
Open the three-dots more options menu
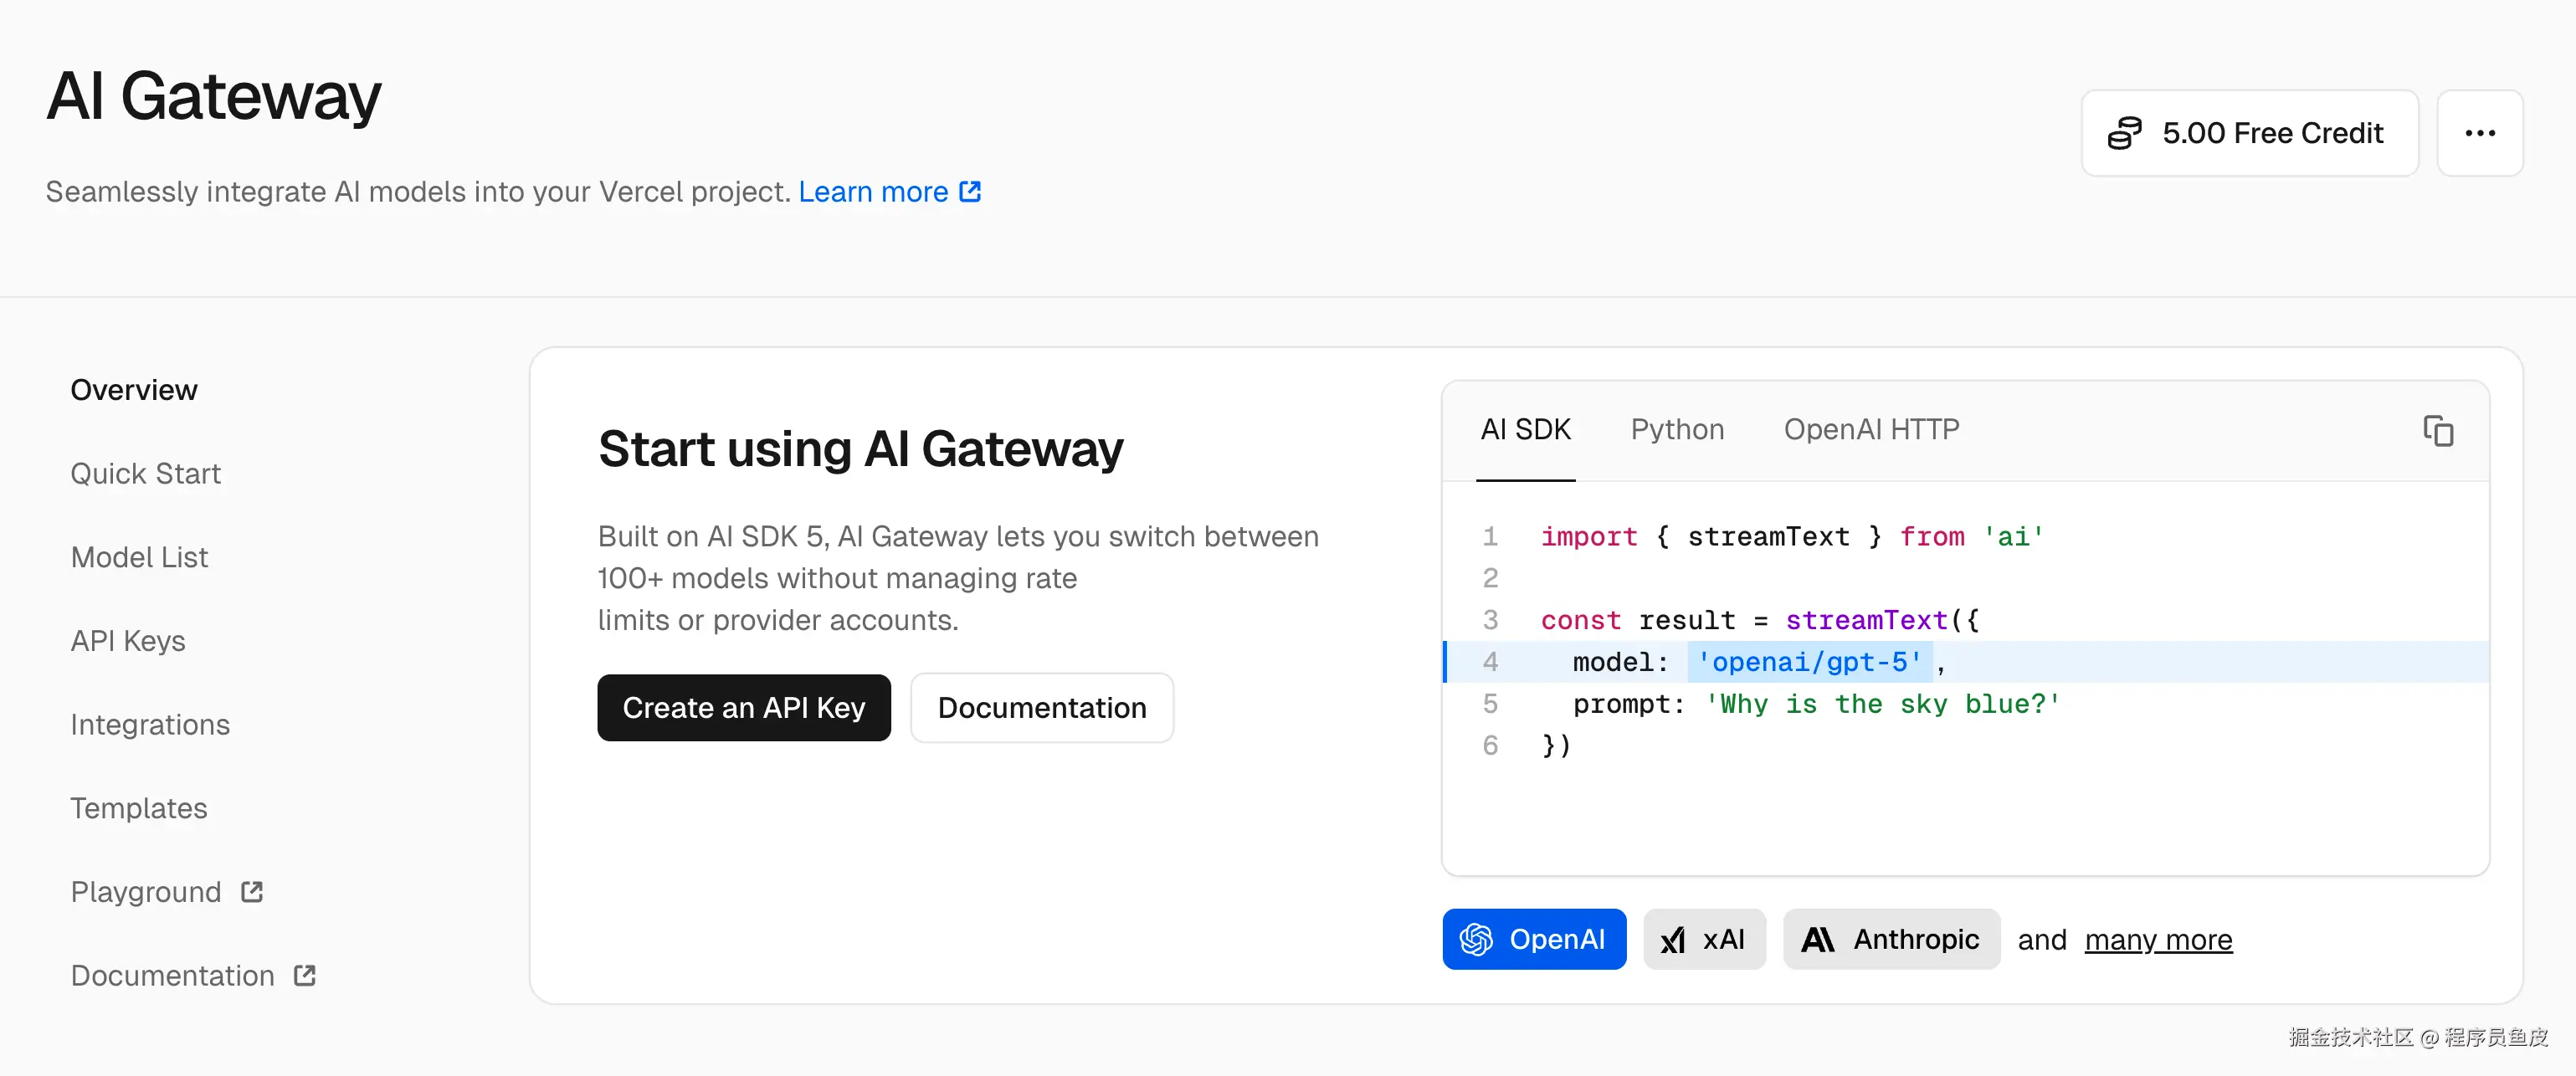click(2479, 133)
